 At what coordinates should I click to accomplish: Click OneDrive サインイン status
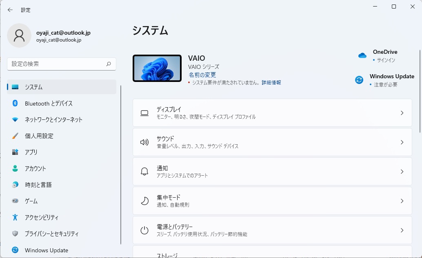click(x=386, y=60)
